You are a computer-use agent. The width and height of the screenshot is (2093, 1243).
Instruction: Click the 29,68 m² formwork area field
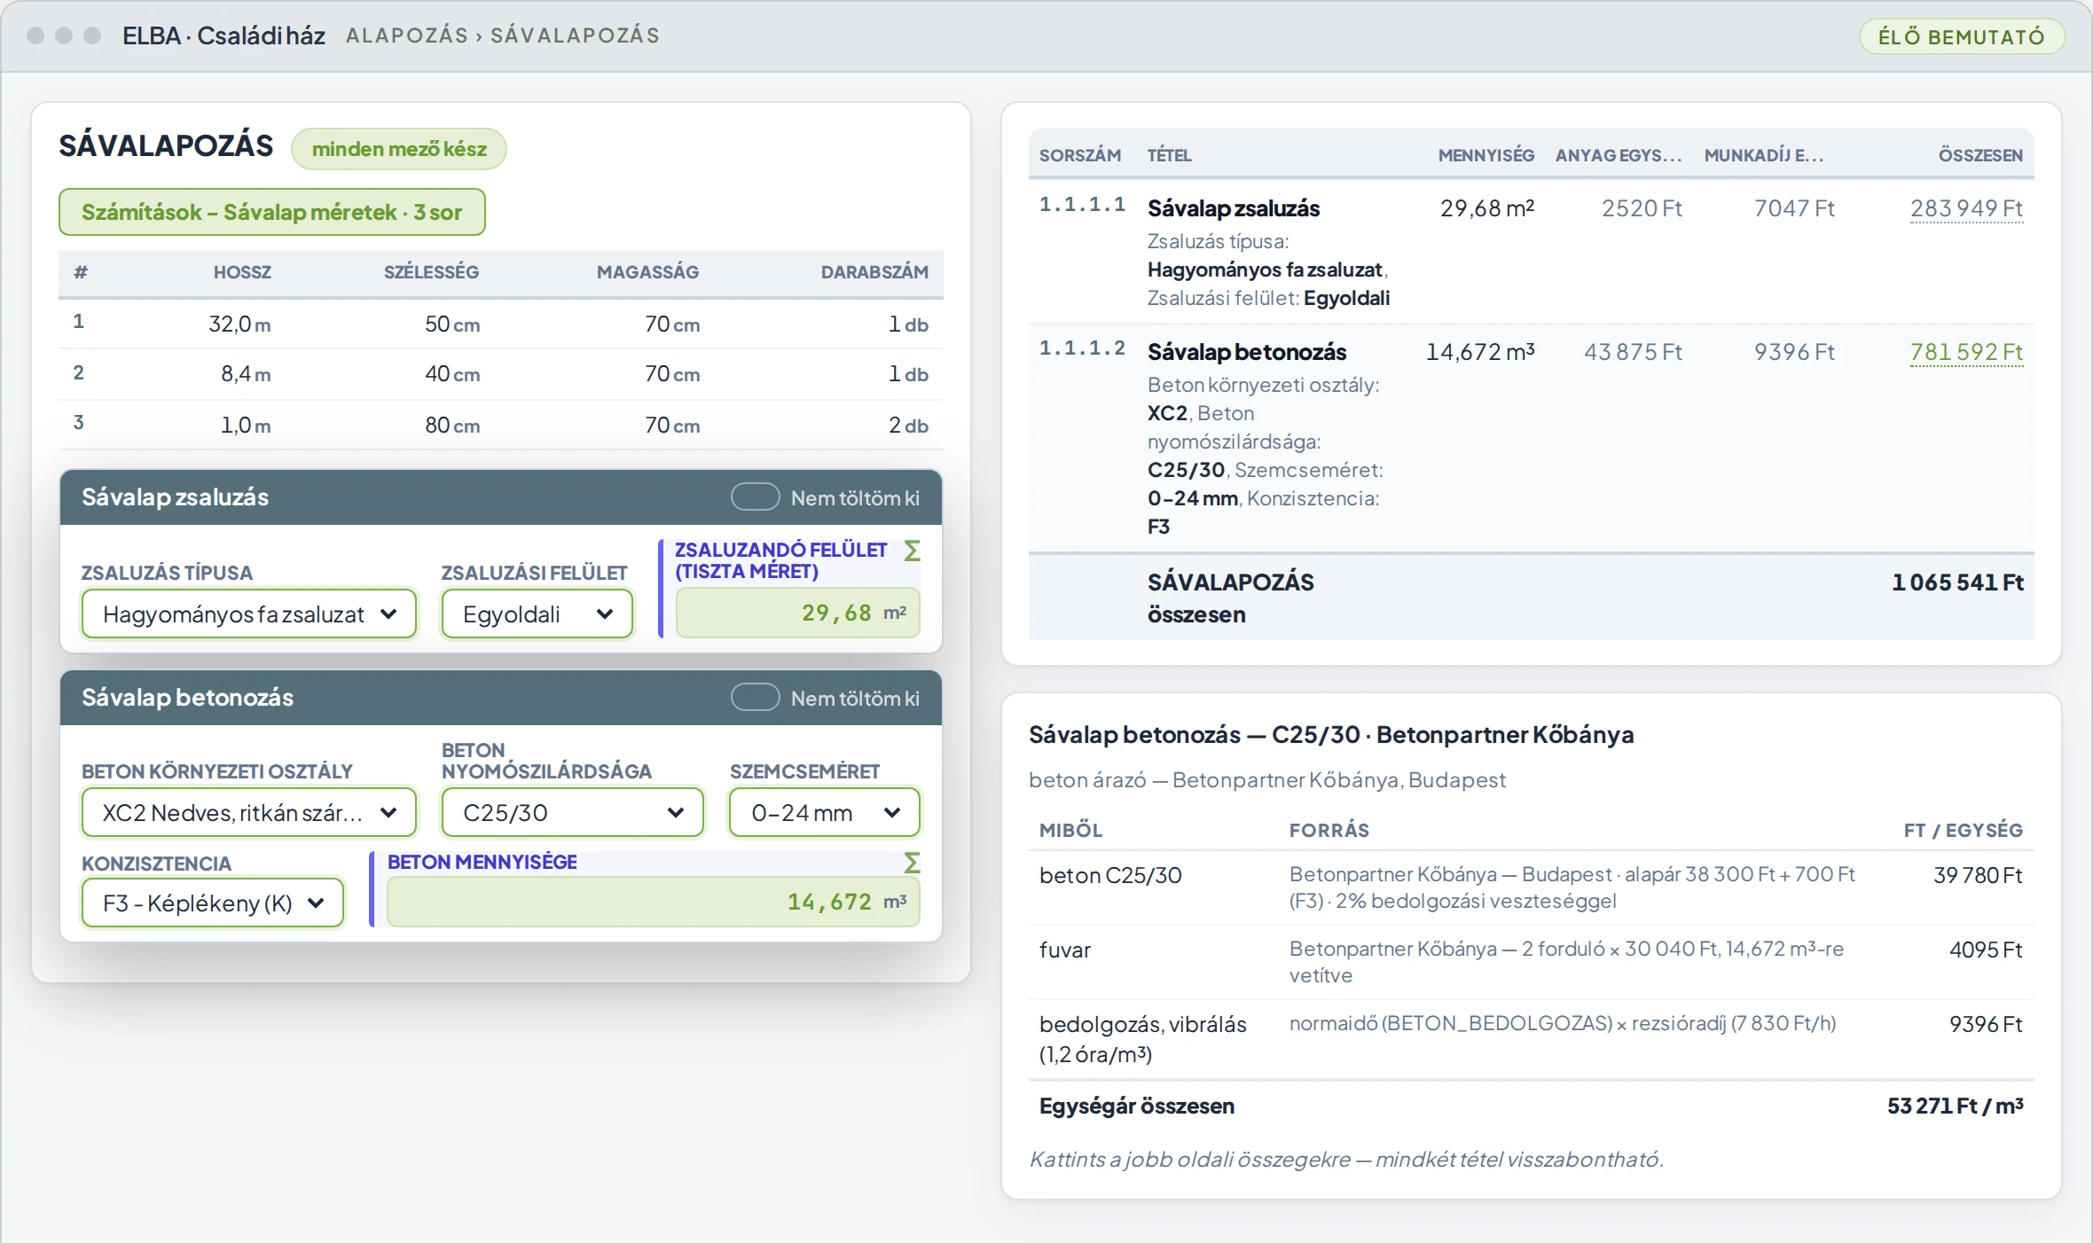(x=798, y=613)
